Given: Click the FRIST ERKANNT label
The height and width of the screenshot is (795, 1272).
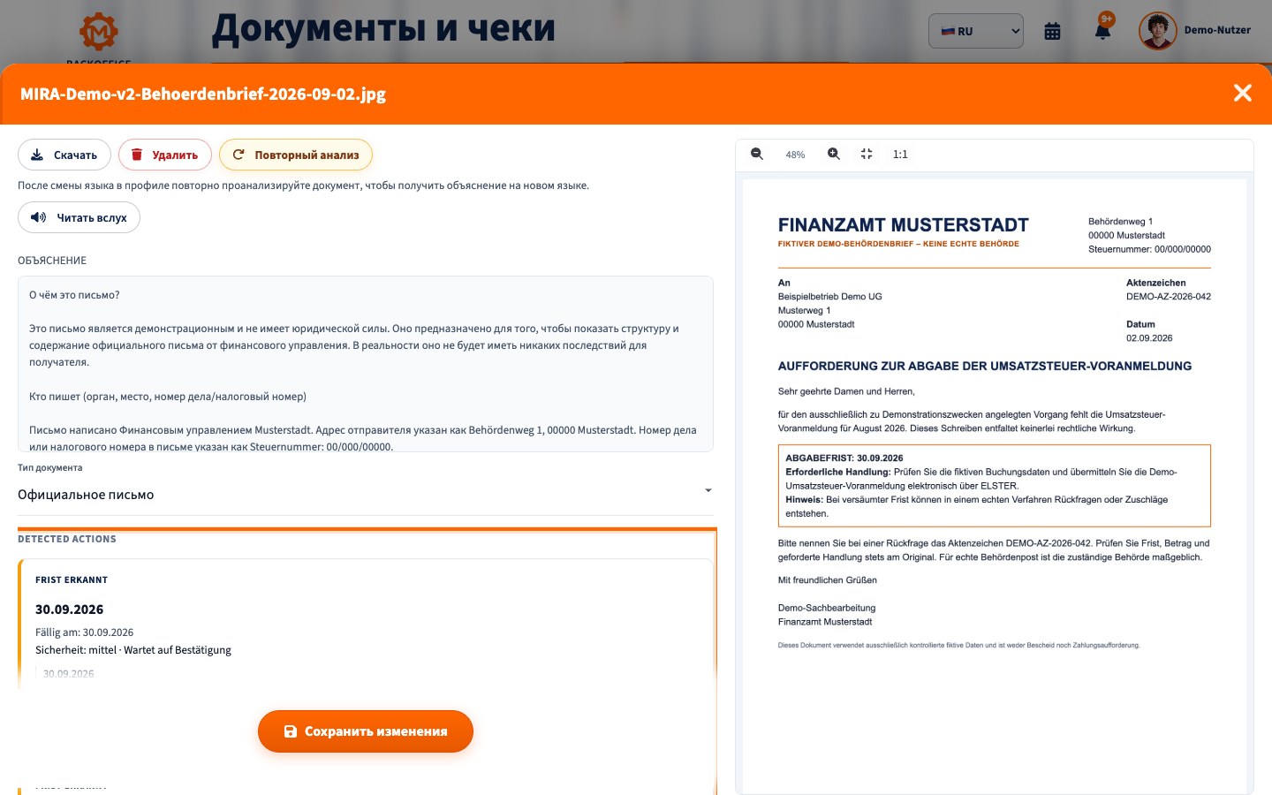Looking at the screenshot, I should coord(72,580).
